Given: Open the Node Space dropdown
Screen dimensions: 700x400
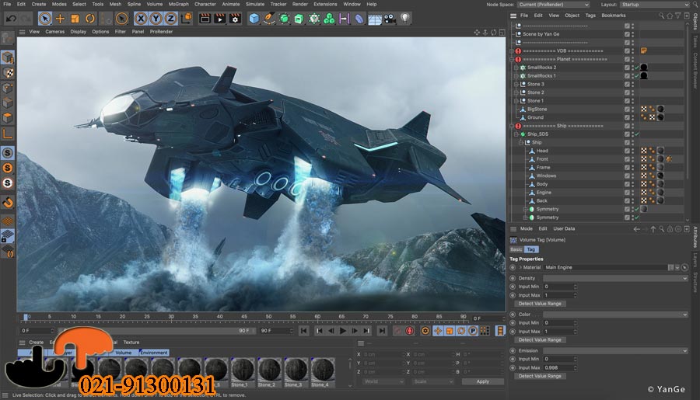Looking at the screenshot, I should click(554, 5).
